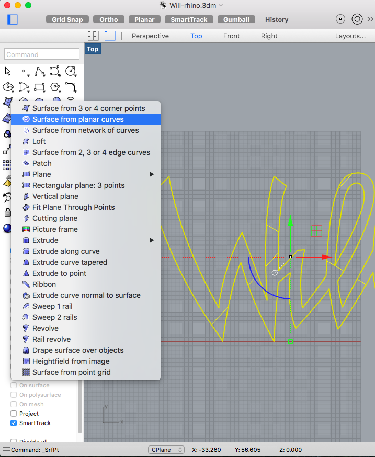The height and width of the screenshot is (457, 375).
Task: Toggle Ortho mode
Action: click(109, 19)
